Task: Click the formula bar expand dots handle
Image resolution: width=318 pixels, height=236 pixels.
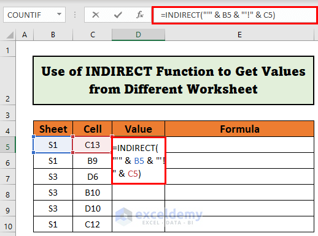Action: (75, 15)
